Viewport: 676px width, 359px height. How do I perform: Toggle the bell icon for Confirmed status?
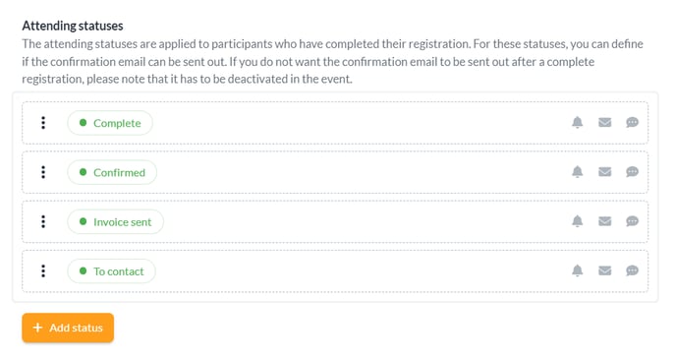pyautogui.click(x=578, y=172)
